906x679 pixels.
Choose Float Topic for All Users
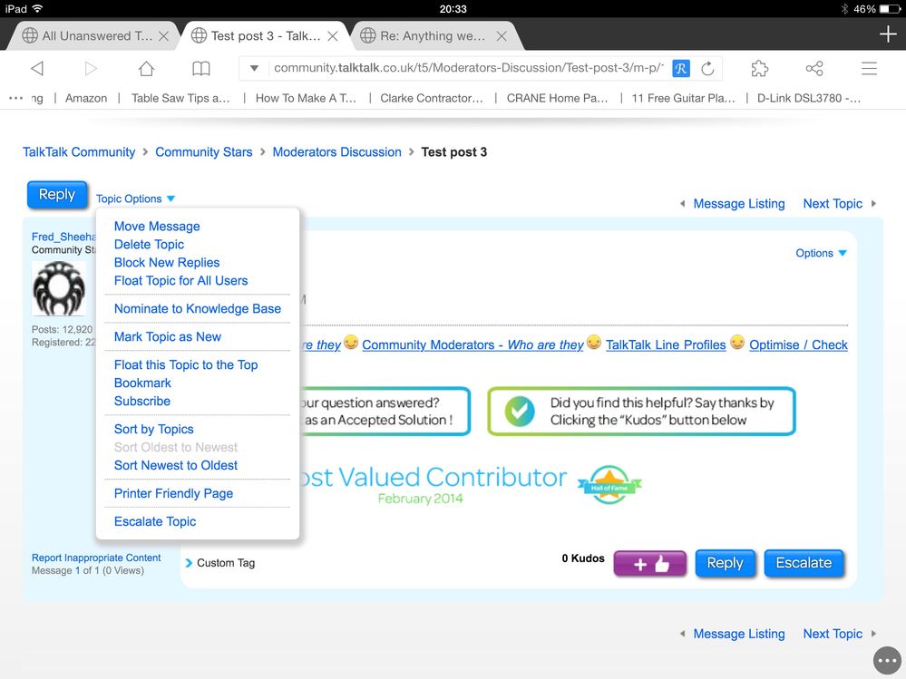point(180,281)
